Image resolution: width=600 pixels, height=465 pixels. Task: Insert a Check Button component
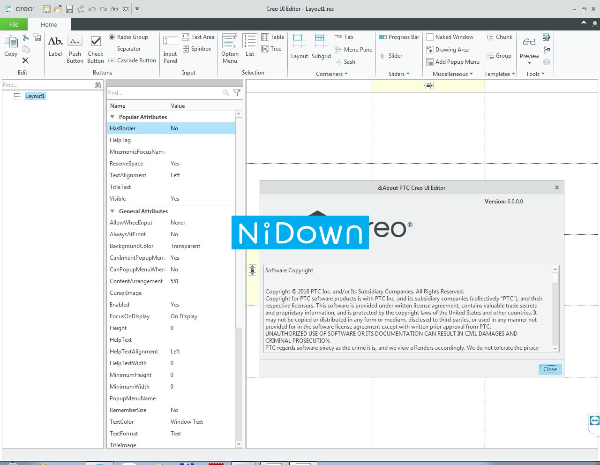(96, 49)
